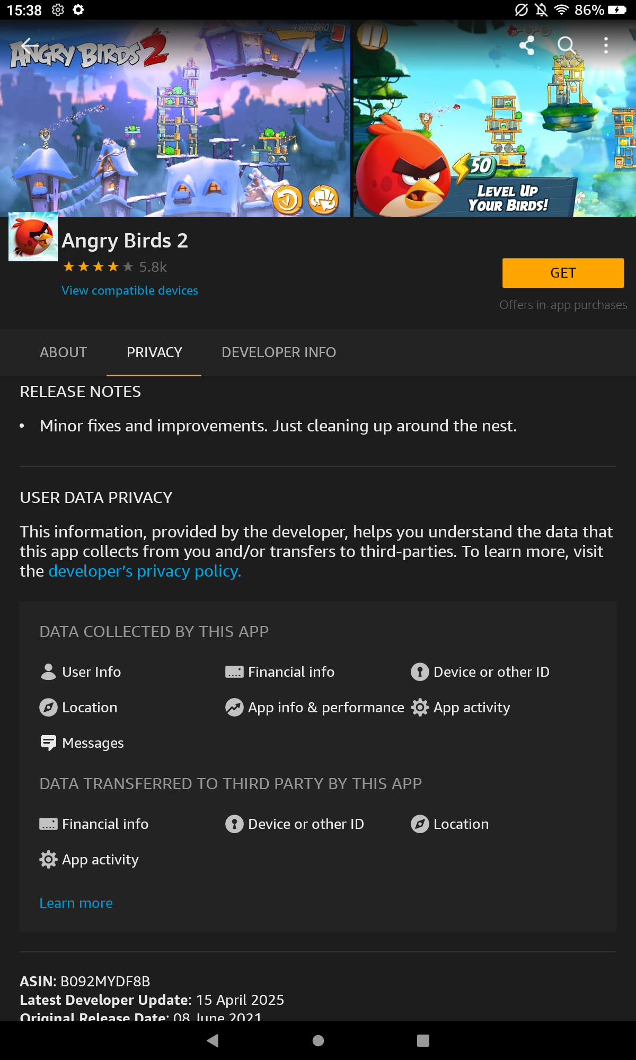Viewport: 636px width, 1060px height.
Task: Select the Financial info icon under third-party data
Action: [x=48, y=824]
